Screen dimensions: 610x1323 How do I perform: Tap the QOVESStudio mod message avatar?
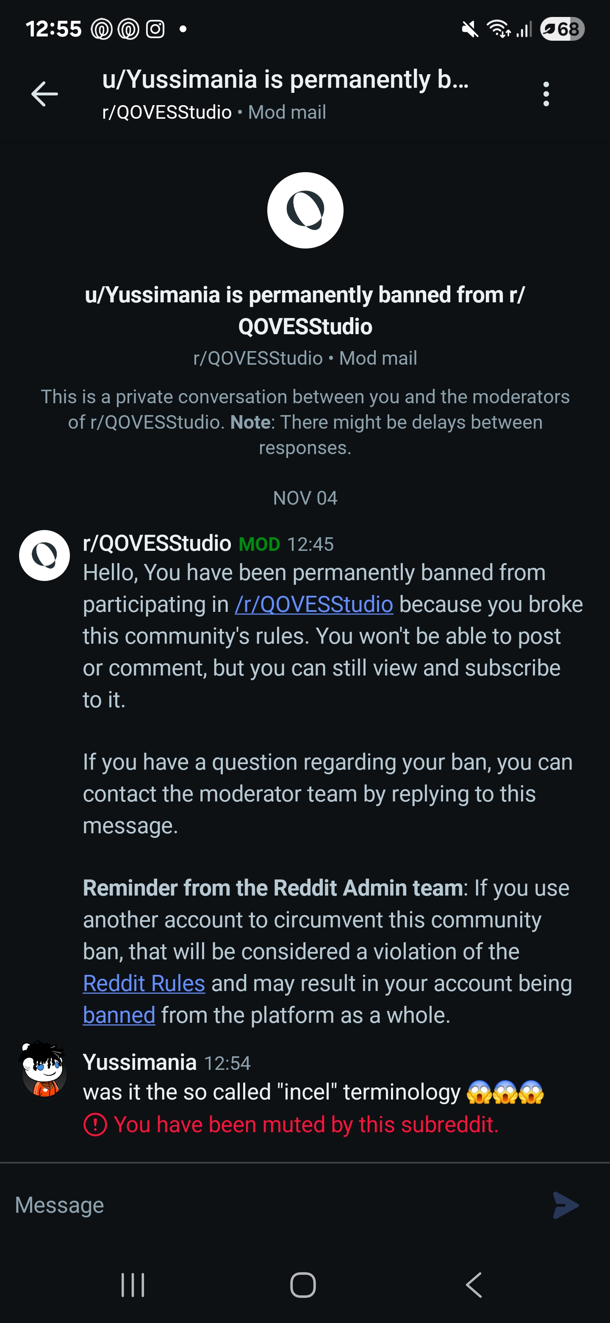pos(44,555)
